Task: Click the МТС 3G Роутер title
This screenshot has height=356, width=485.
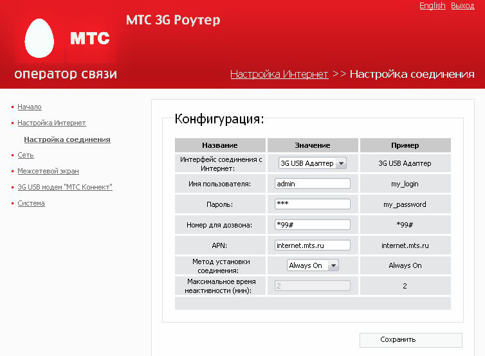Action: (x=173, y=20)
